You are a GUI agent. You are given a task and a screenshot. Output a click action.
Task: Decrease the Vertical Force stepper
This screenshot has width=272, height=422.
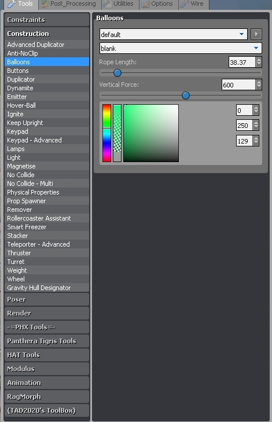(259, 87)
